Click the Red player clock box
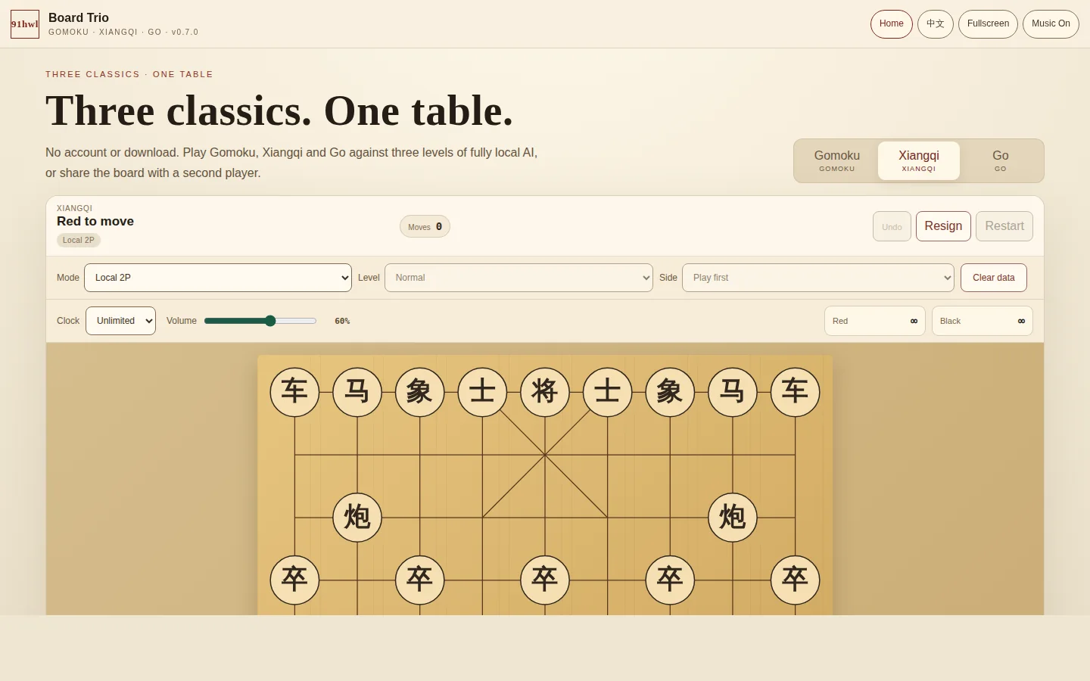Viewport: 1090px width, 681px height. click(x=875, y=321)
